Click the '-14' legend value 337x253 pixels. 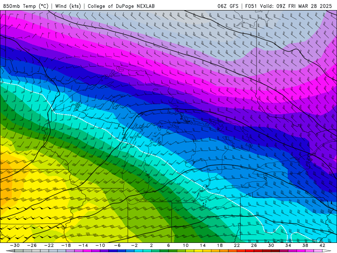(83, 245)
